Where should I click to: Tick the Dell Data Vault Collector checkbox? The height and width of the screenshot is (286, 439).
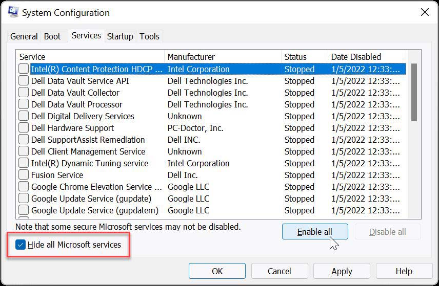(x=24, y=93)
